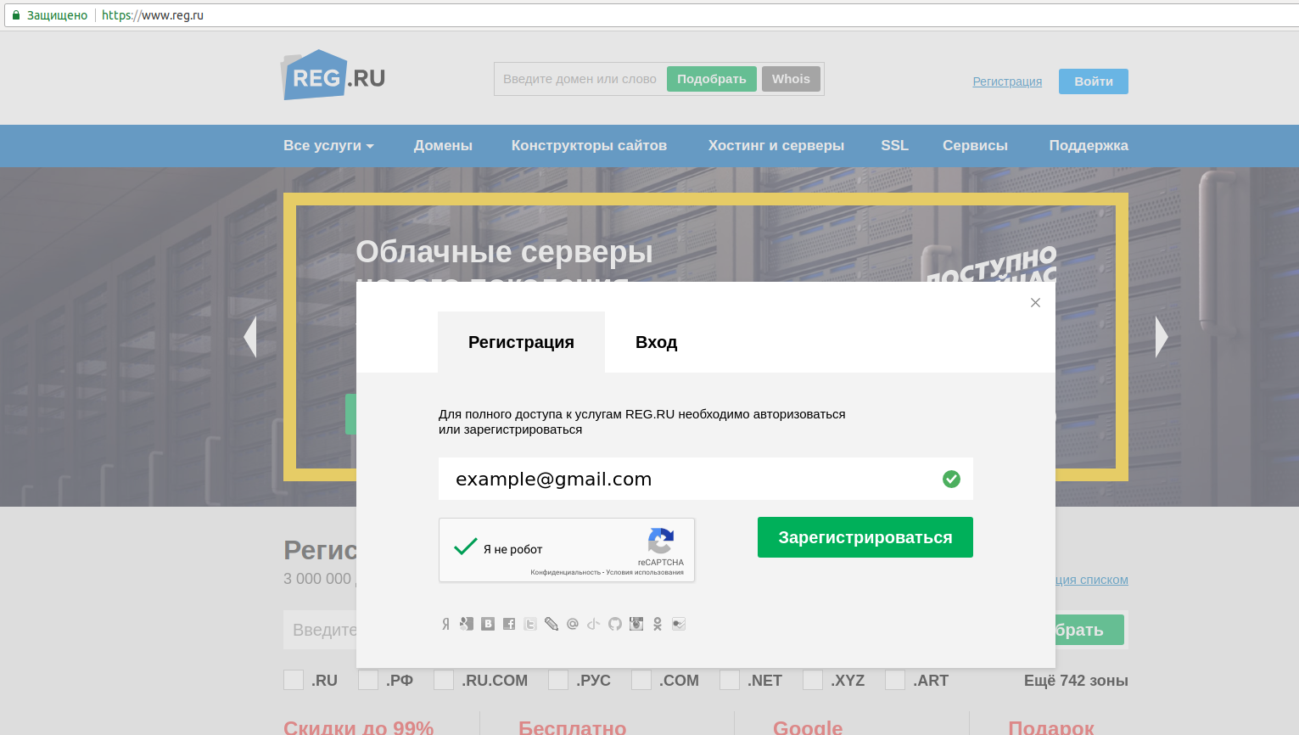Open reCAPTCHA 'Условия использования' link
Image resolution: width=1299 pixels, height=735 pixels.
(645, 573)
